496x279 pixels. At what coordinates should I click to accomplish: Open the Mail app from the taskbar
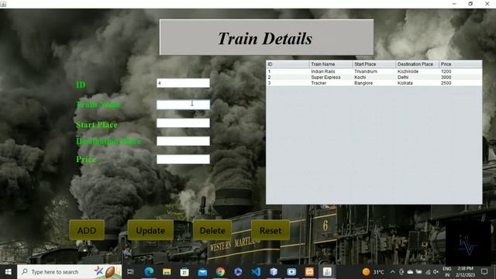point(202,272)
